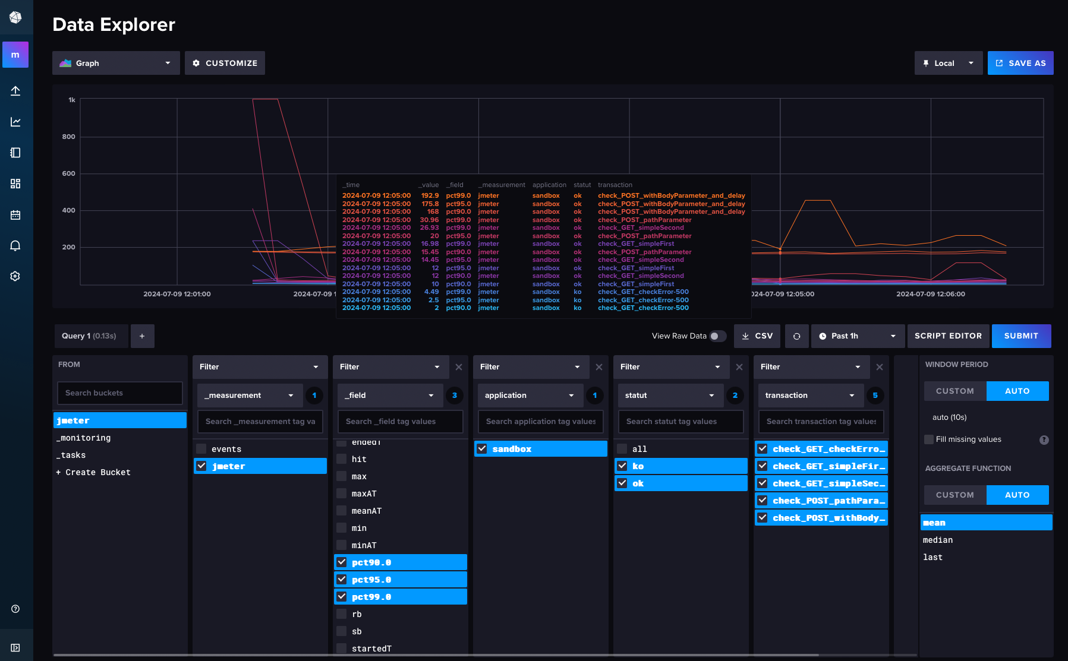1068x661 pixels.
Task: Open Notebooks icon in sidebar
Action: [x=15, y=153]
